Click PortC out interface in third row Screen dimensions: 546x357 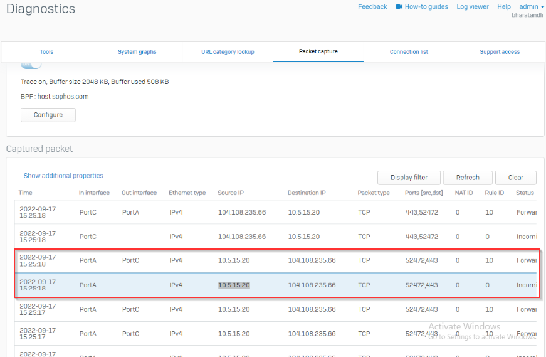(130, 260)
